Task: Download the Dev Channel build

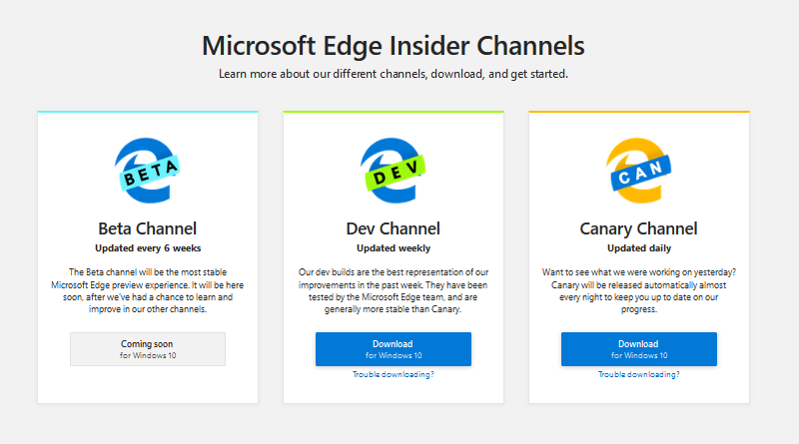Action: point(394,349)
